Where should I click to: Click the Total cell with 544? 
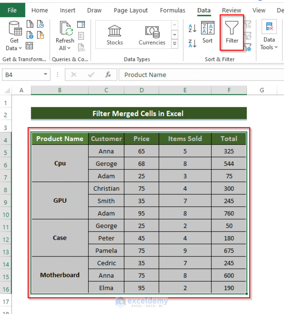tap(229, 164)
